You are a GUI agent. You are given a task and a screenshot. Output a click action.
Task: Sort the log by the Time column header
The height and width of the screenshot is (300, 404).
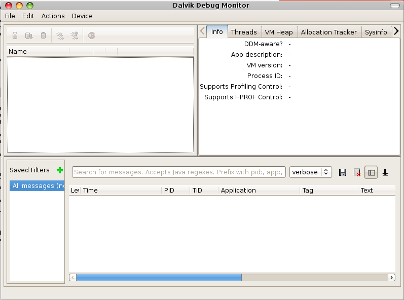tap(121, 191)
